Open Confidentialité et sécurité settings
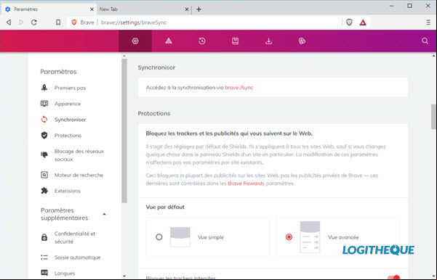This screenshot has height=280, width=437. (x=75, y=237)
